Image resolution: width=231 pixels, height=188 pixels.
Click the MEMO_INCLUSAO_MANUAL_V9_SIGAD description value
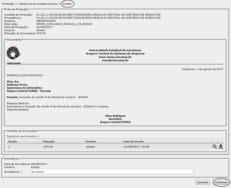64,24
